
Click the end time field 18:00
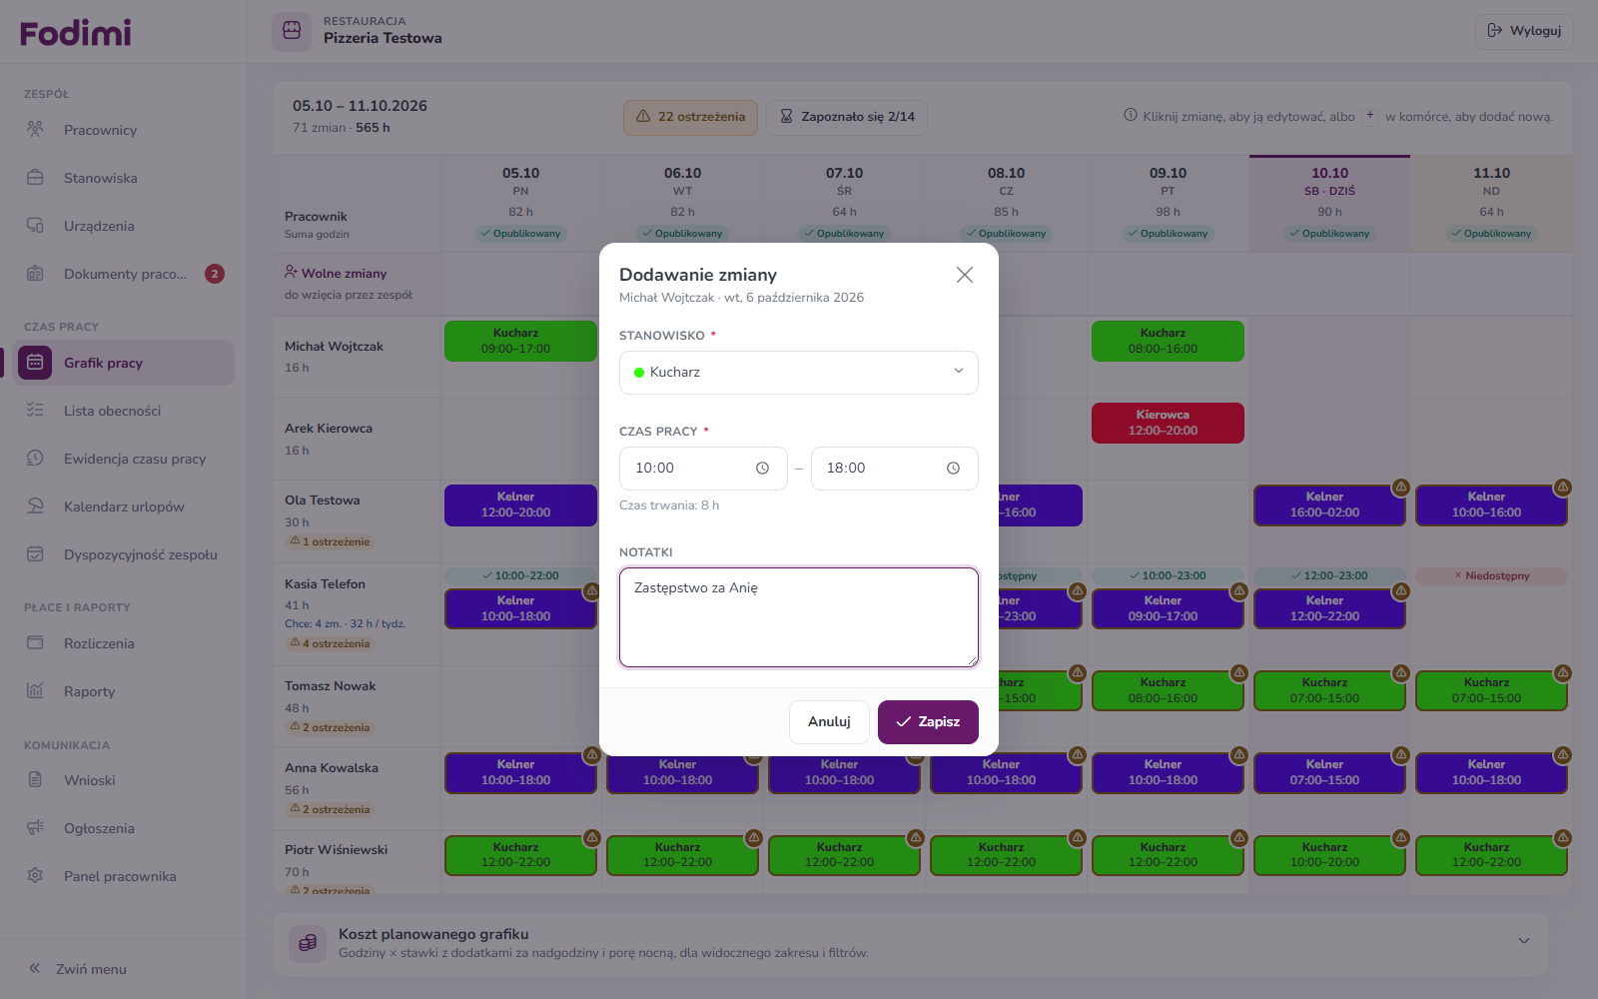[x=895, y=469]
